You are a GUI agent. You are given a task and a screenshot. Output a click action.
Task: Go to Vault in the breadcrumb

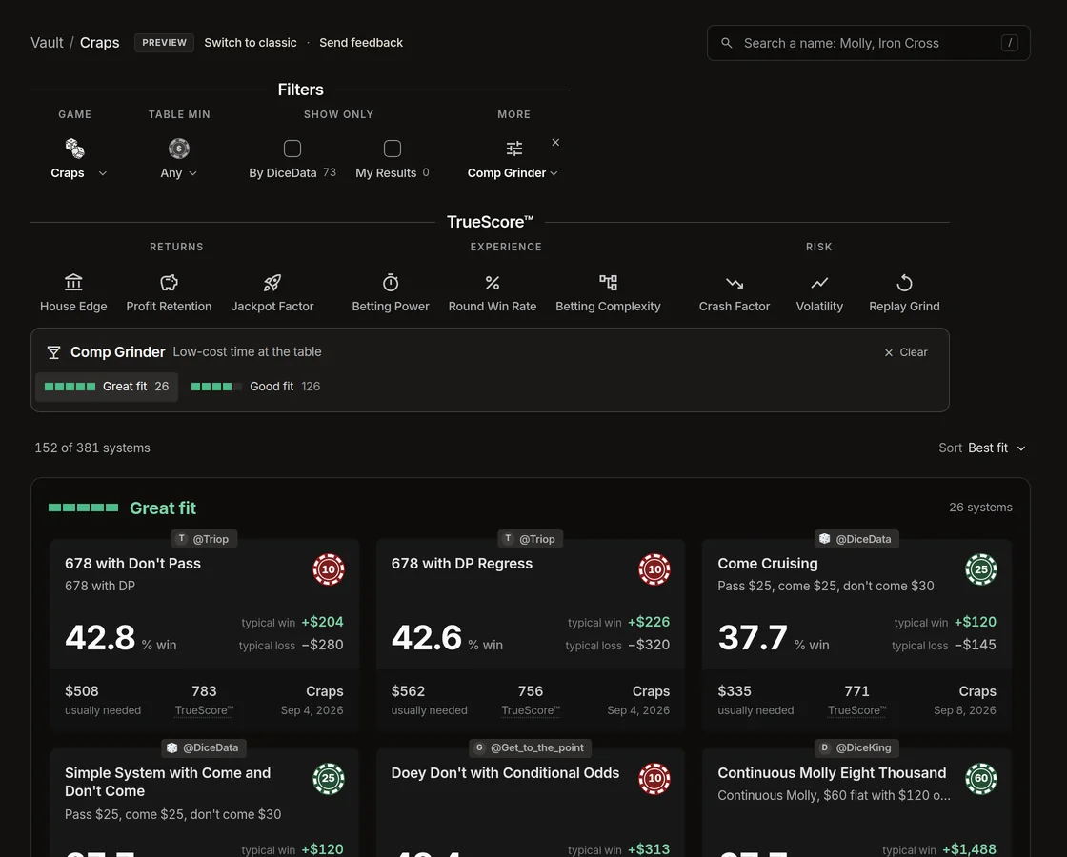(47, 42)
